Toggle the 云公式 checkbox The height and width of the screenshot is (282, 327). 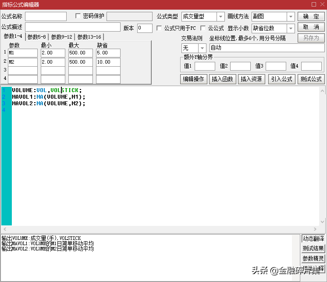(203, 28)
